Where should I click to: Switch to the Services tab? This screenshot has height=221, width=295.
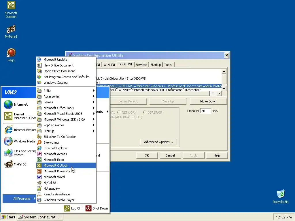click(x=141, y=65)
